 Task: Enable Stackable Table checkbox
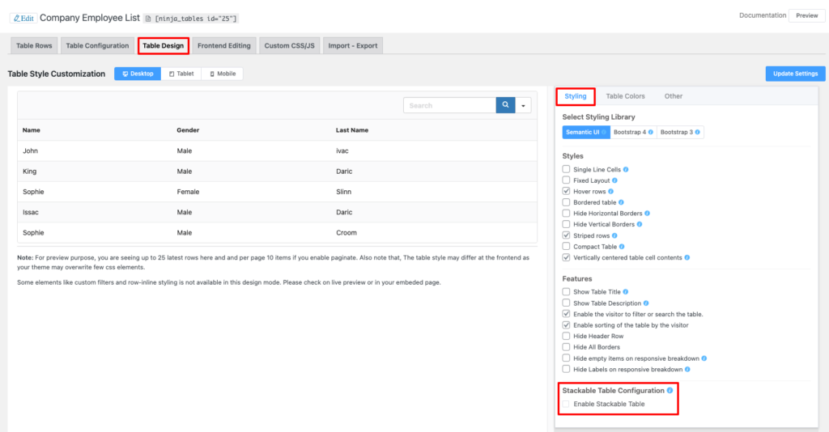pos(566,404)
